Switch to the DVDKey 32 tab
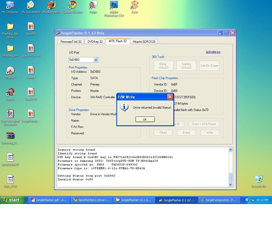Screen dimensions: 272x239 [x=95, y=42]
